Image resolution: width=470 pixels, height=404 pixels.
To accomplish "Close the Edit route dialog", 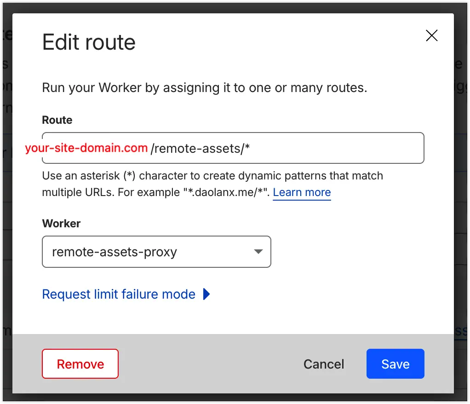I will (431, 36).
